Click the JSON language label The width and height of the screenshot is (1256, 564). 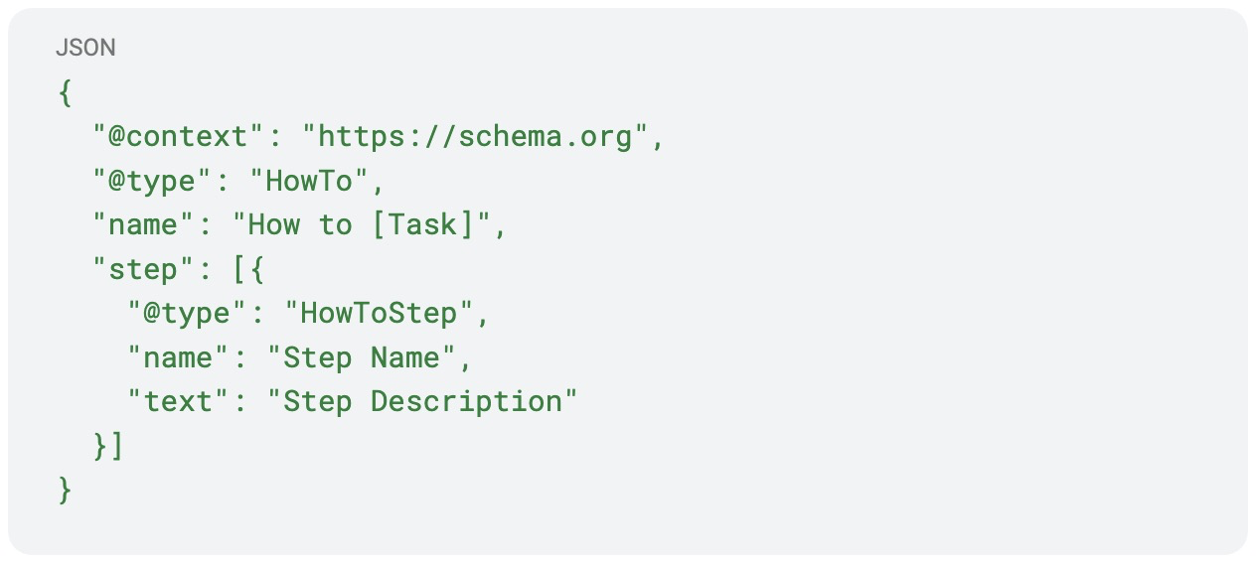[85, 48]
